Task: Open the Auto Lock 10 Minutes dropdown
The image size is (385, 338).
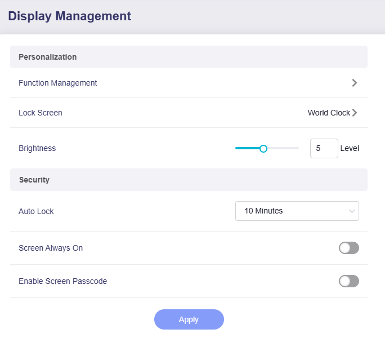Action: [x=297, y=211]
